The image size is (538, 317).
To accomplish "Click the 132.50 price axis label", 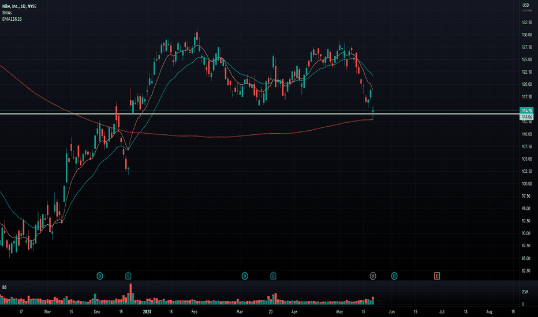I will [526, 22].
